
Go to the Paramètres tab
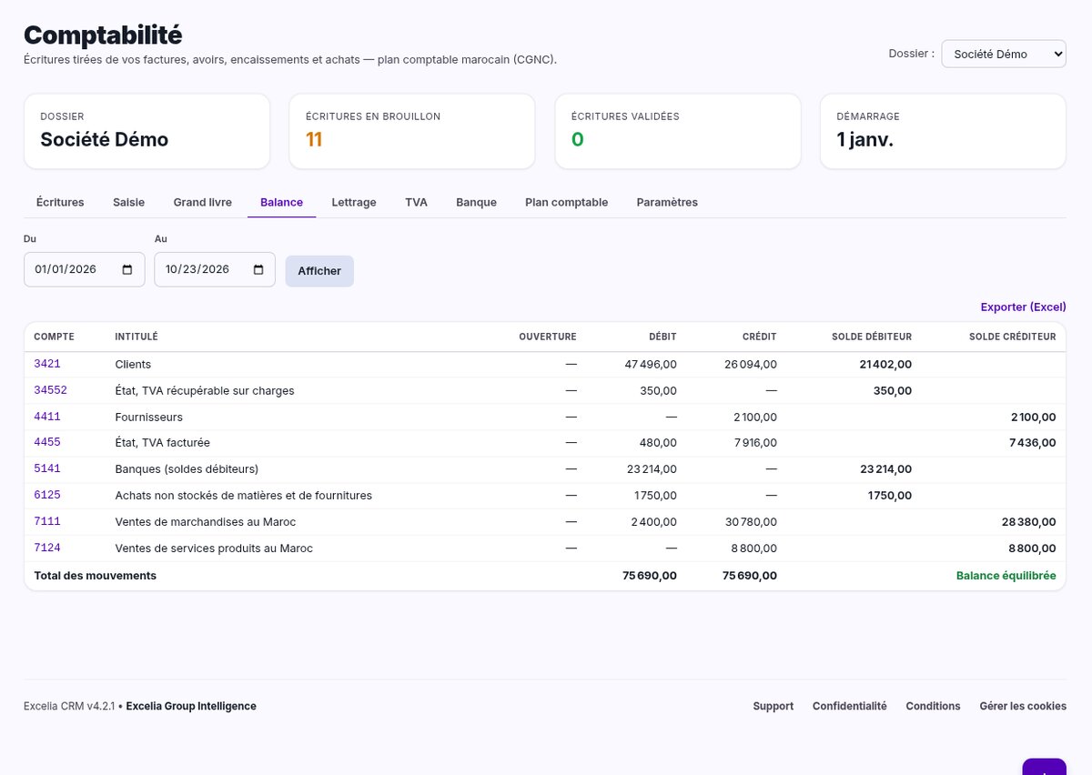point(667,202)
